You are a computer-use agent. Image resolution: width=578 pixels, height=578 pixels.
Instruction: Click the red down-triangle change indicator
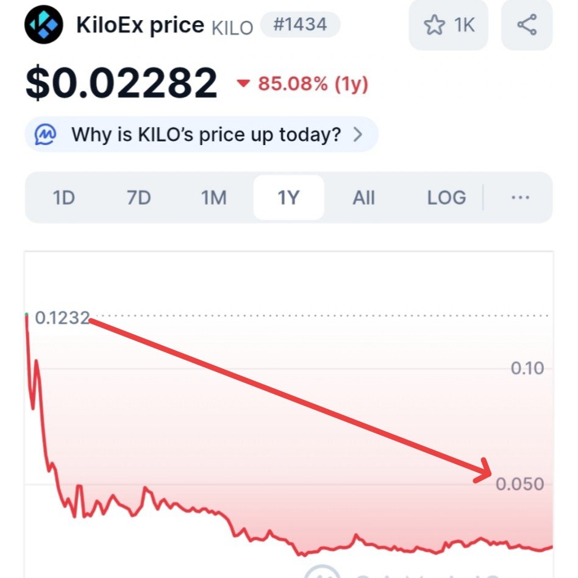click(x=244, y=84)
